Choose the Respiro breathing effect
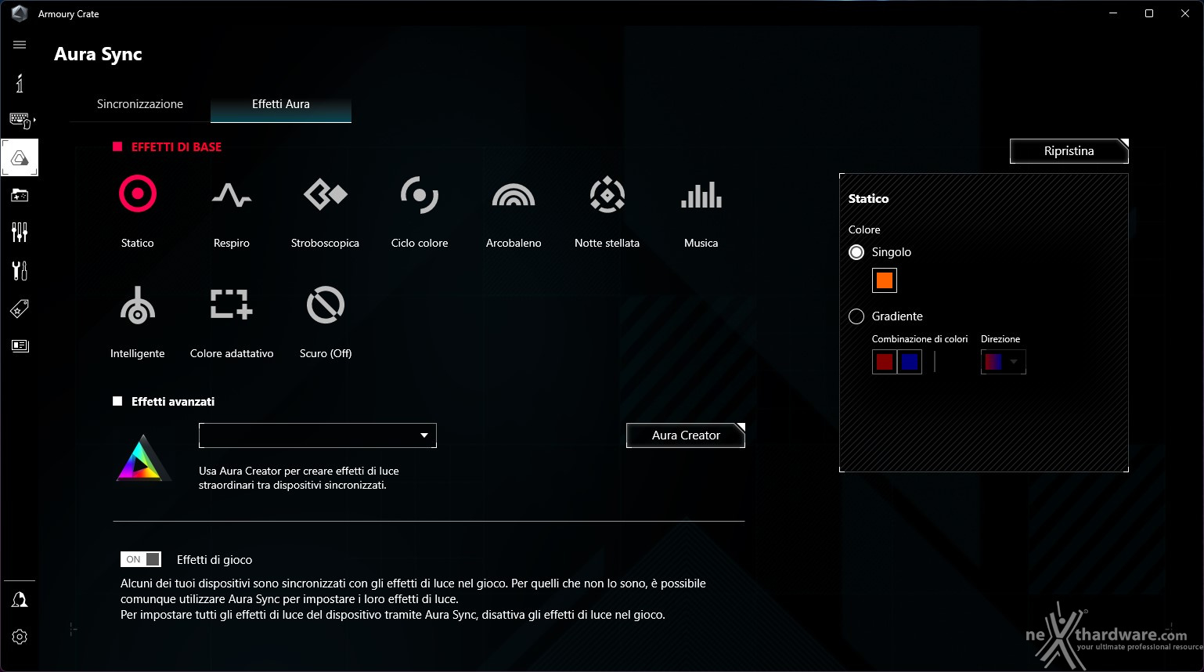Viewport: 1204px width, 672px height. click(232, 194)
